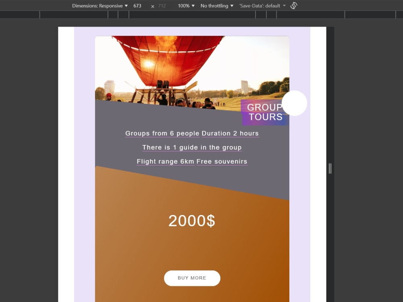Click the Groups from 6 people link
The width and height of the screenshot is (403, 302).
coord(162,134)
